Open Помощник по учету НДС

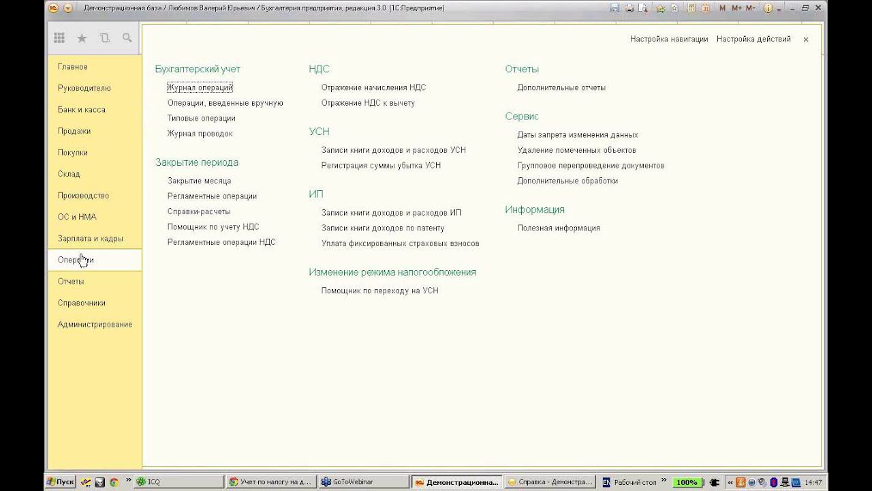(x=213, y=227)
